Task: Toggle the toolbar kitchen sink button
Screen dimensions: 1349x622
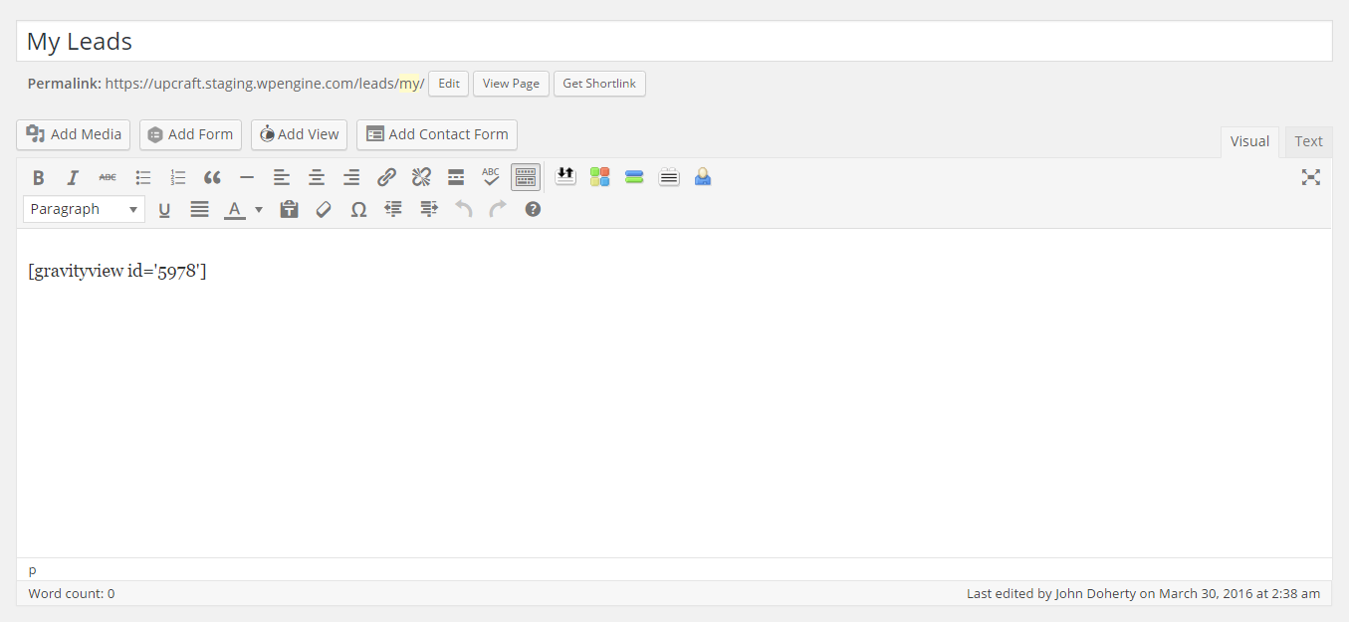Action: click(x=525, y=177)
